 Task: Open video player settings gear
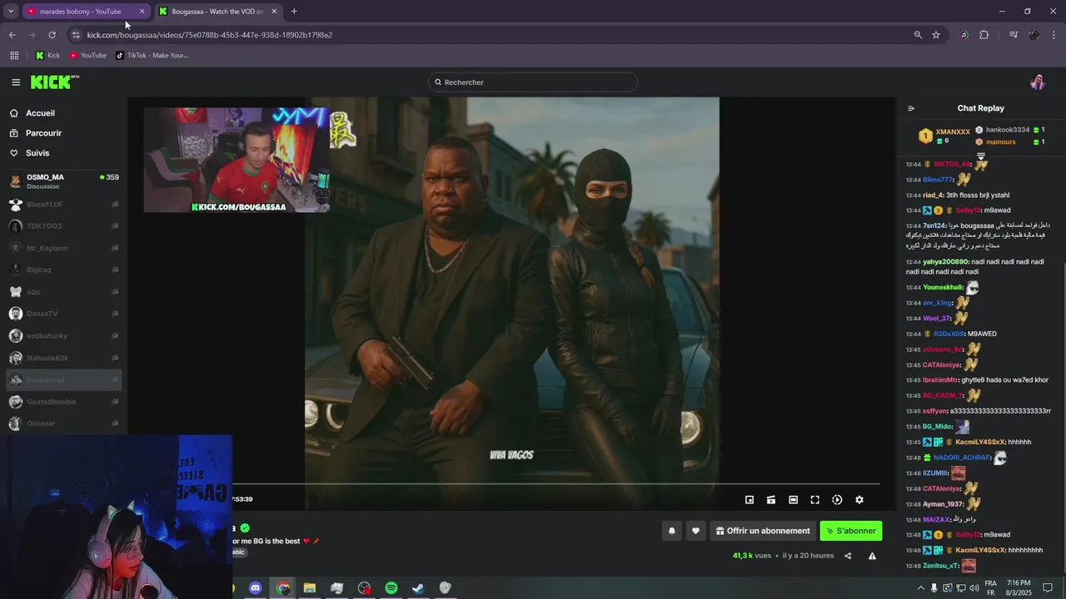[859, 500]
